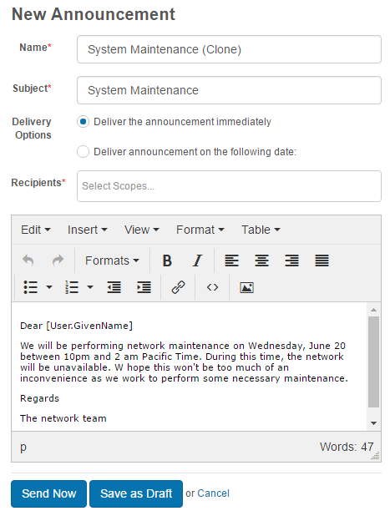Click Save as Draft button
This screenshot has height=516, width=390.
coord(136,493)
